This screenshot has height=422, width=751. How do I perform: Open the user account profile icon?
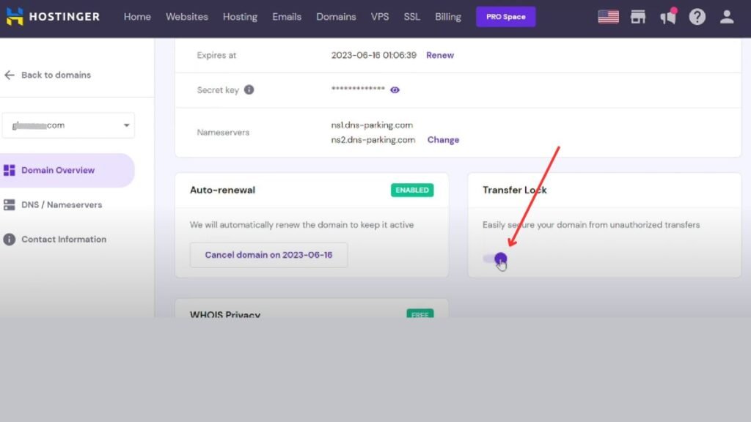(x=727, y=17)
